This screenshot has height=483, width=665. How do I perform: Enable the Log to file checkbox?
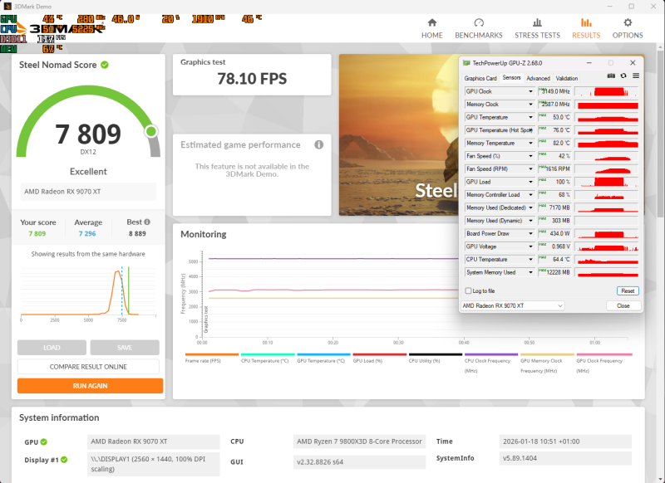point(468,290)
